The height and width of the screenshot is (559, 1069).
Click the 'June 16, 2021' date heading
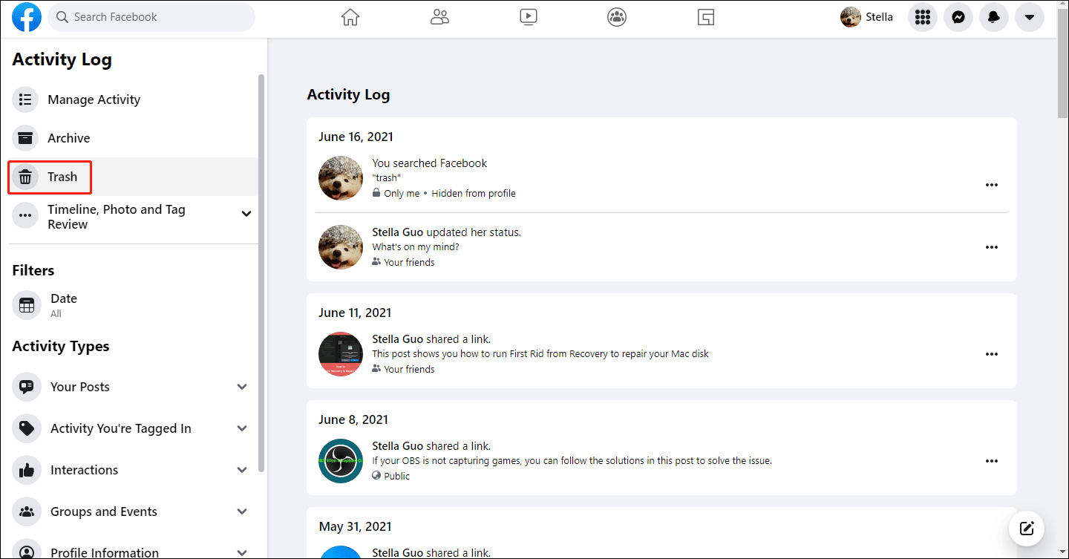pyautogui.click(x=356, y=137)
